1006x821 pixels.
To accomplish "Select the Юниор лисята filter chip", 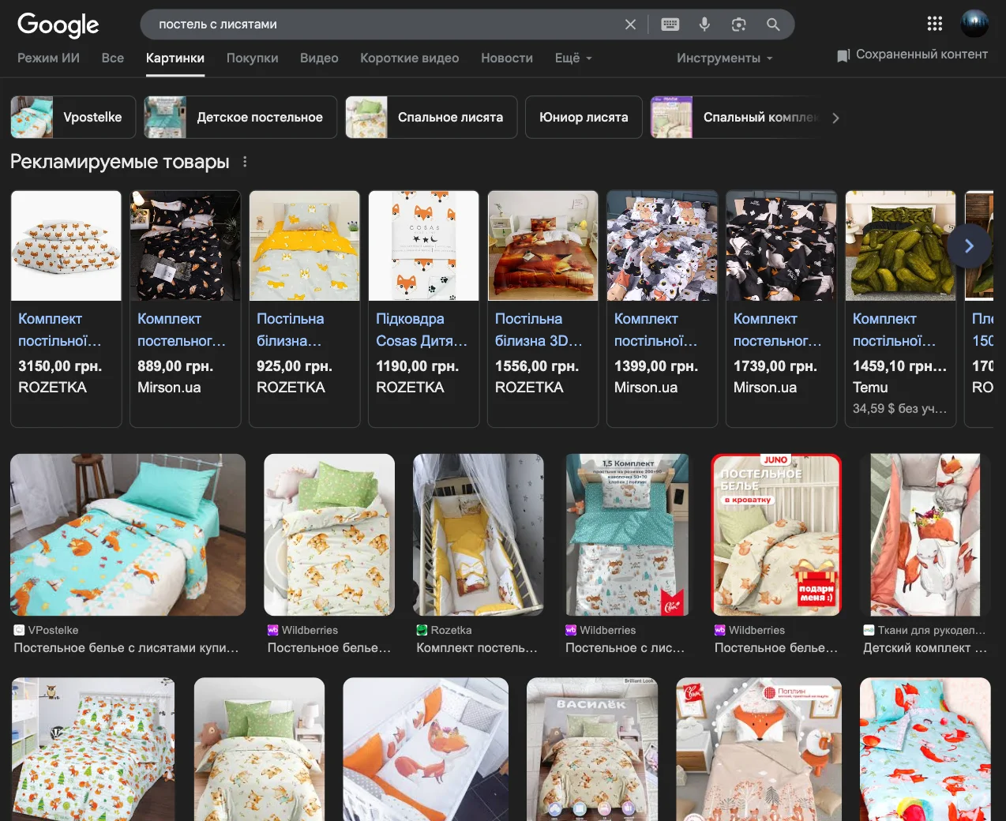I will 584,118.
